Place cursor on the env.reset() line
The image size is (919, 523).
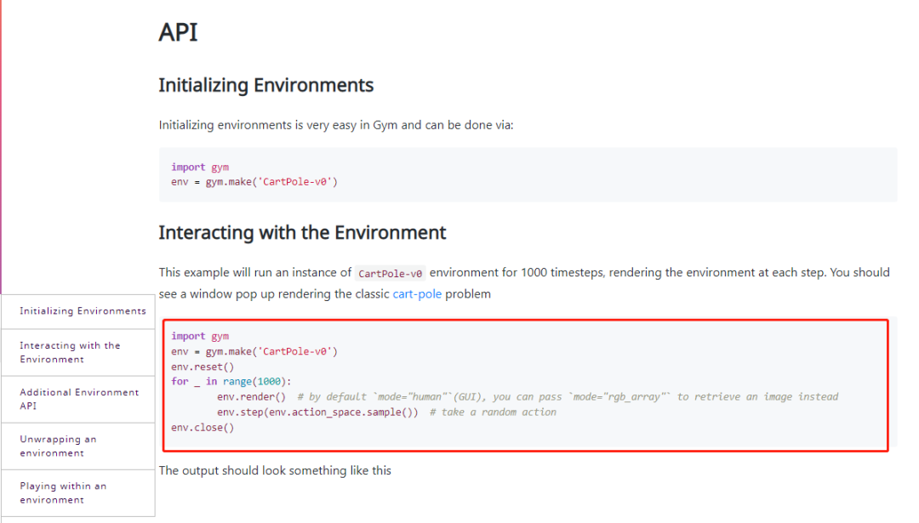(x=202, y=367)
